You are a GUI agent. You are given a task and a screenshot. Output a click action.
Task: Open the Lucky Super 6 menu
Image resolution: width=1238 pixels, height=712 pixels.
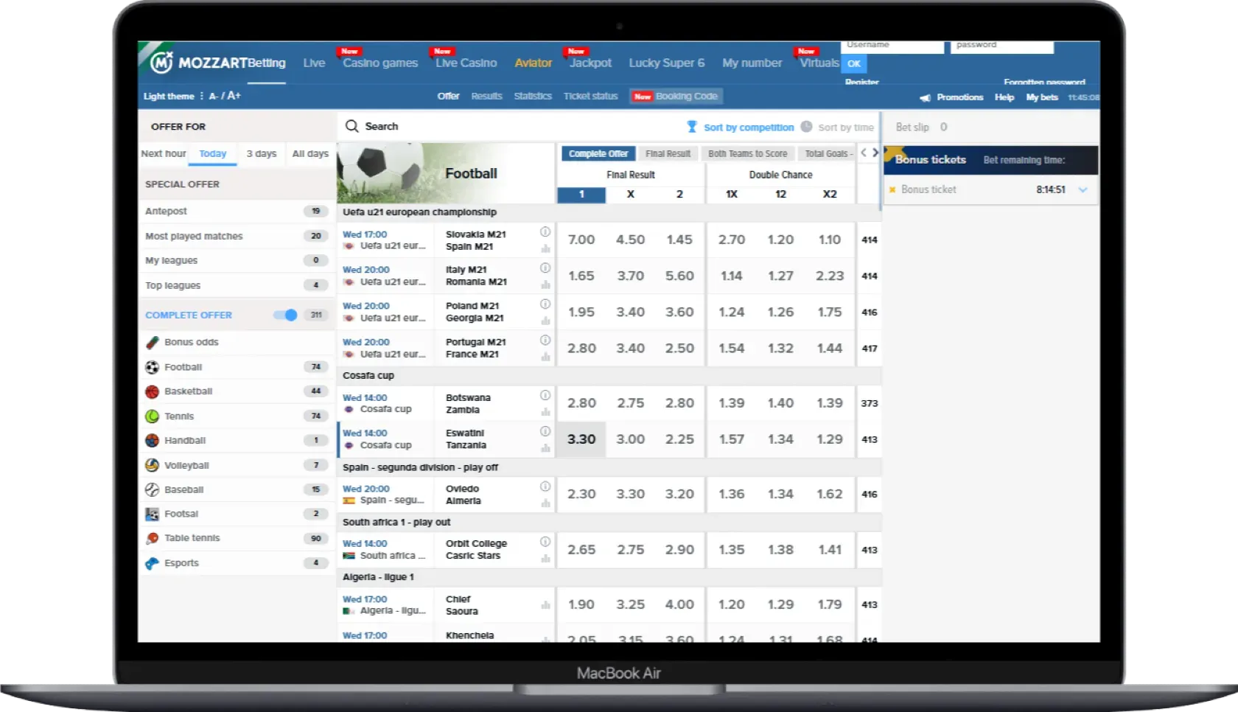[667, 63]
